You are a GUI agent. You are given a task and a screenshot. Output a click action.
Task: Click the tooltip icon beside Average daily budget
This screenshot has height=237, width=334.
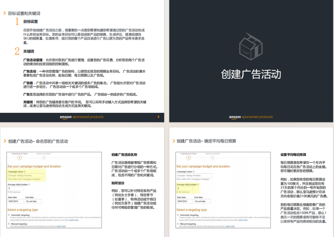(198, 185)
